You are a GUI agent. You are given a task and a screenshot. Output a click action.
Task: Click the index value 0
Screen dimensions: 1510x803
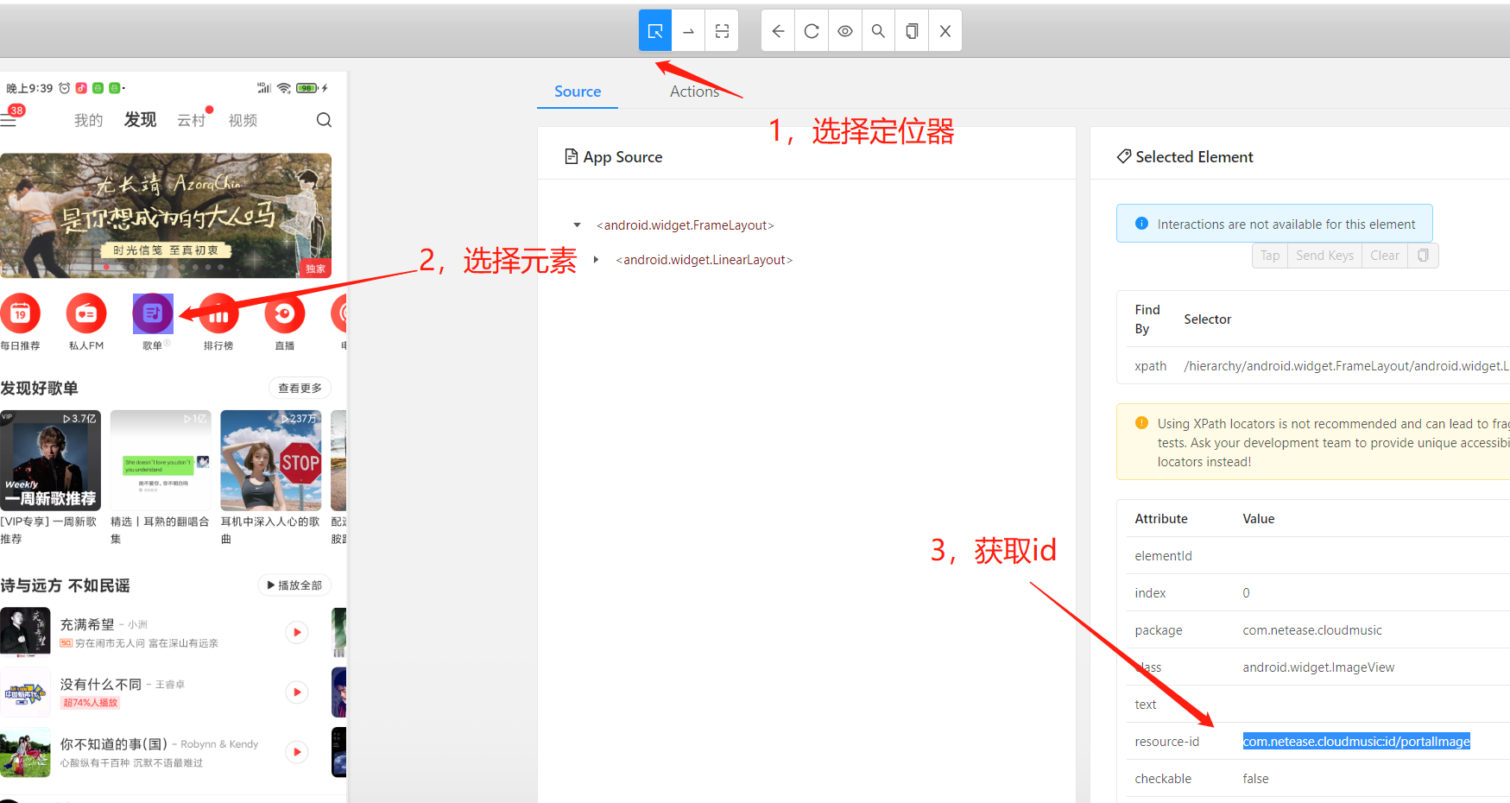[1246, 593]
